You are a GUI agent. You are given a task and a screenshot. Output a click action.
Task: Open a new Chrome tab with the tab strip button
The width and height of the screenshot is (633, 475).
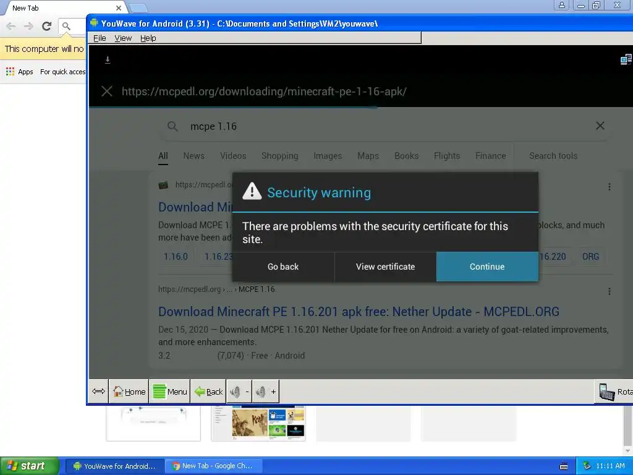pyautogui.click(x=138, y=8)
